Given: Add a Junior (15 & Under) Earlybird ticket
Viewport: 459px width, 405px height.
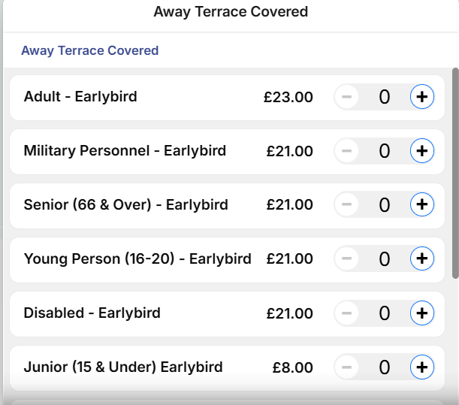Looking at the screenshot, I should point(422,367).
